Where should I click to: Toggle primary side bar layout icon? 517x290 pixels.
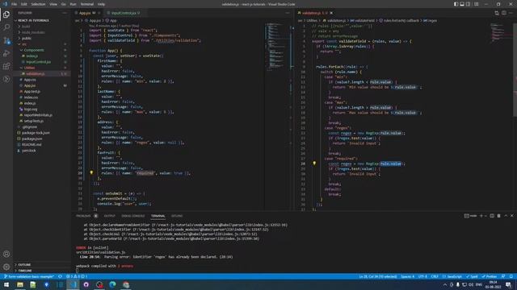tap(456, 4)
